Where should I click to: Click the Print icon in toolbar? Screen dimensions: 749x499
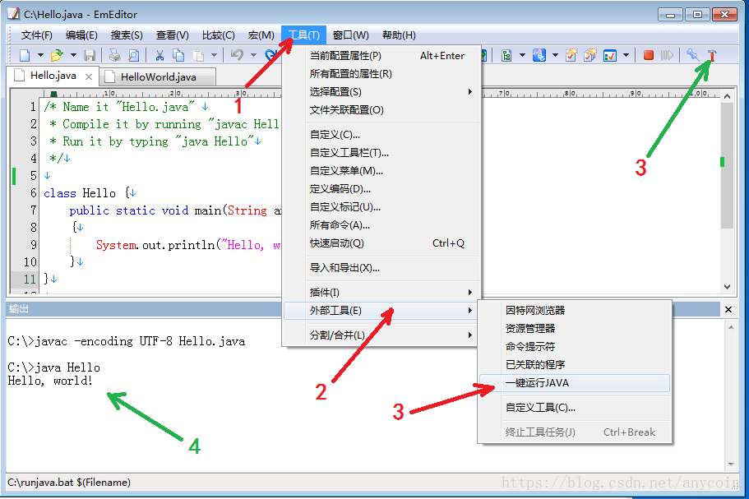pyautogui.click(x=115, y=55)
